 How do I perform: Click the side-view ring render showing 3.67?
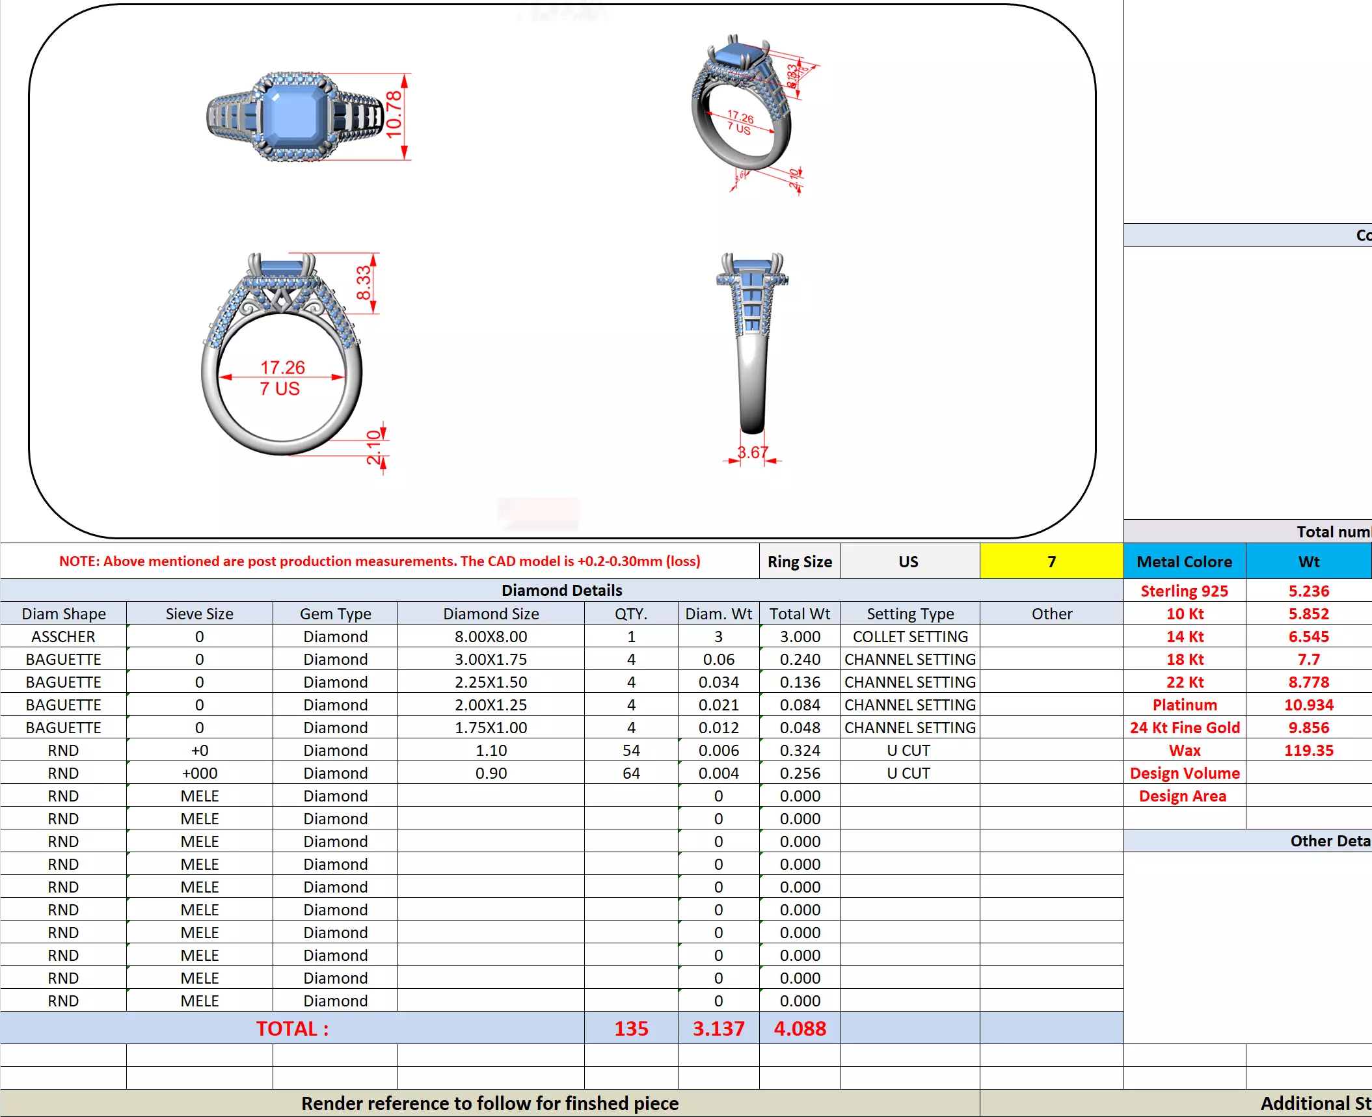[x=752, y=345]
